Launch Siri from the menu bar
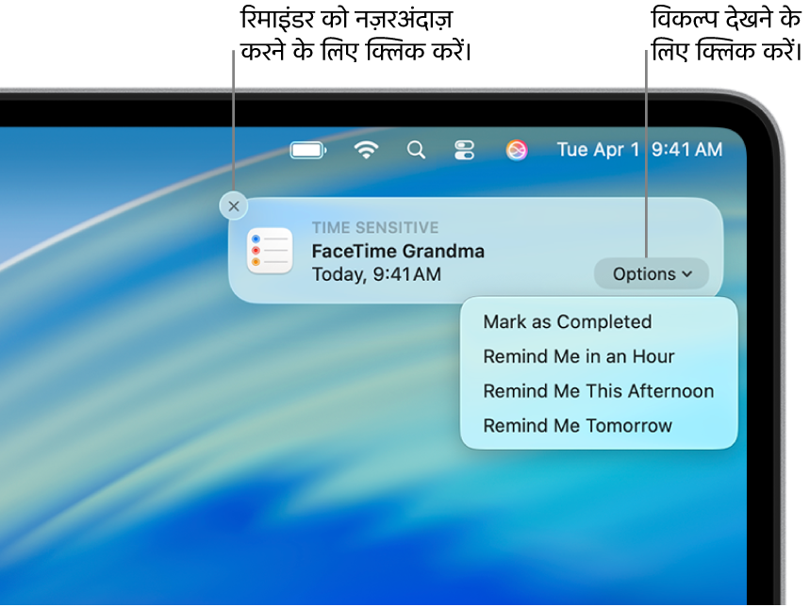This screenshot has width=810, height=607. [517, 150]
